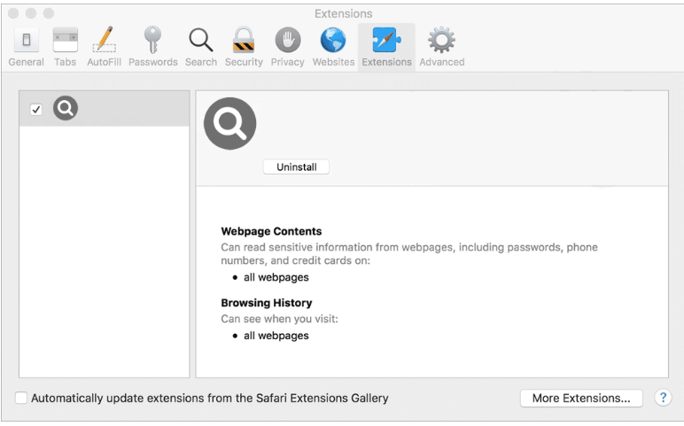Switch to the Tabs preferences pane
This screenshot has width=684, height=426.
pos(66,46)
